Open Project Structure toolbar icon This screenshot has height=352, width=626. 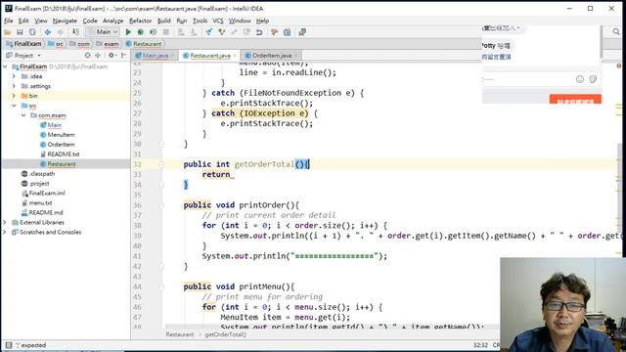[x=287, y=32]
